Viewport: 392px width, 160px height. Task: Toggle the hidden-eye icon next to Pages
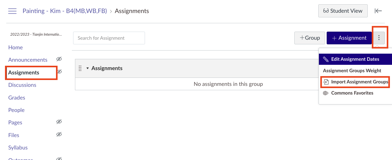point(59,122)
